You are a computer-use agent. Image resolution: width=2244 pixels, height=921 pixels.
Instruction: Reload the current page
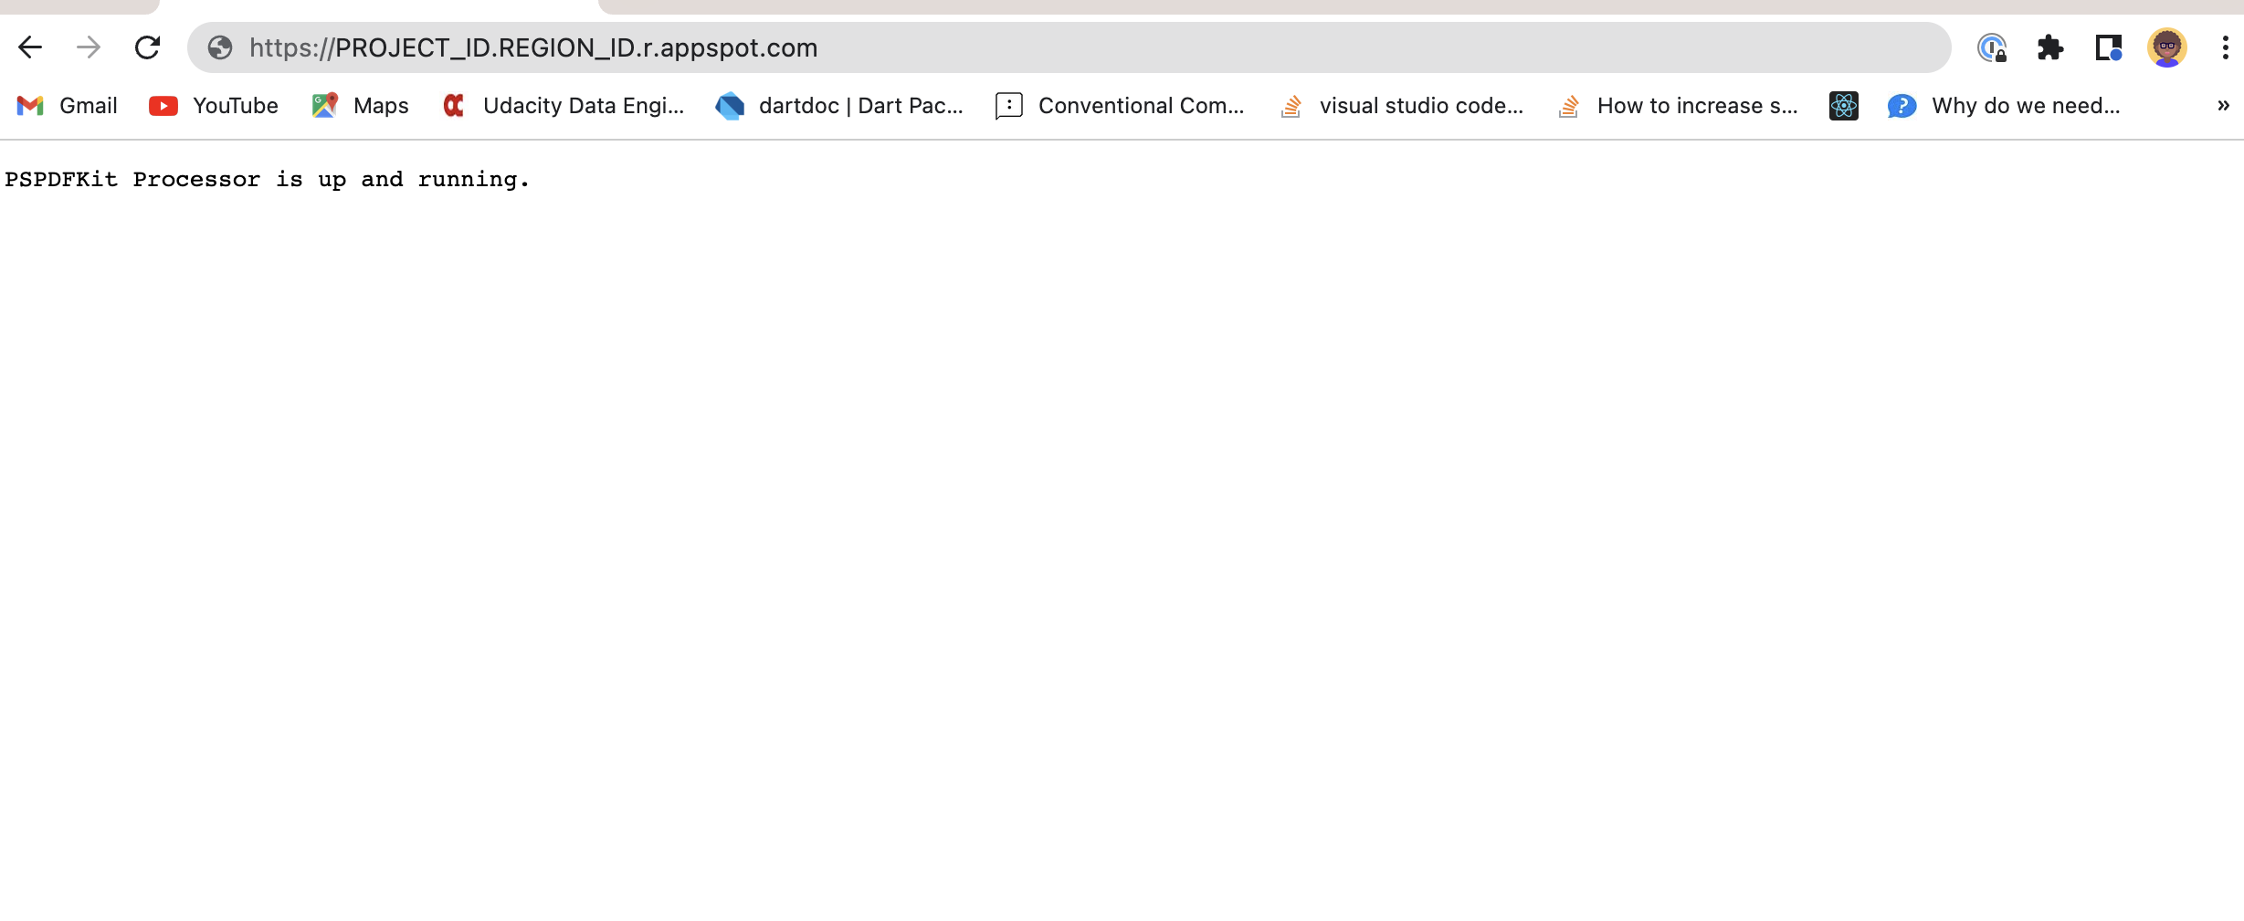pyautogui.click(x=147, y=47)
